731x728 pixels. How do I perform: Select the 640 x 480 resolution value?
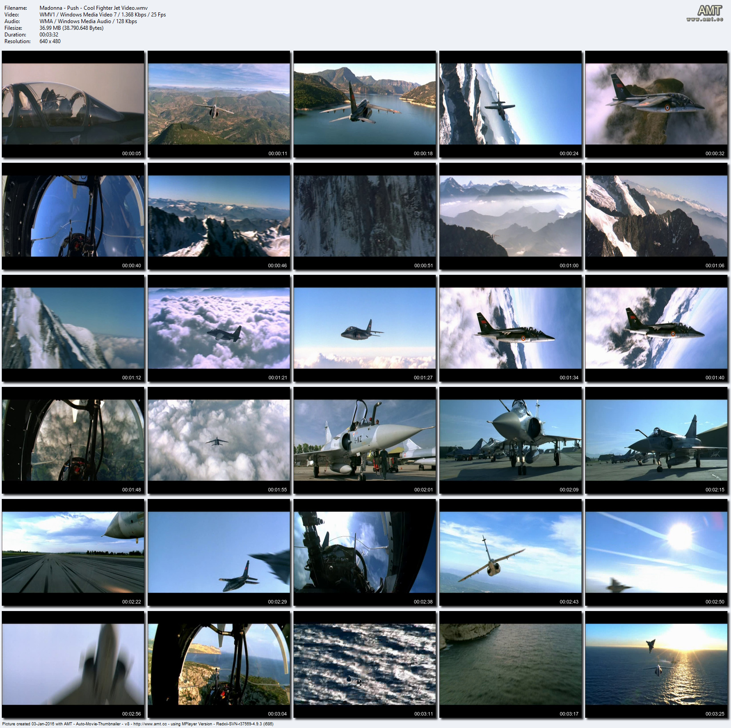tap(50, 41)
